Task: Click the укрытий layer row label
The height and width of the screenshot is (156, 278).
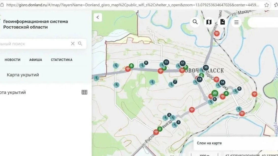Action: [13, 92]
